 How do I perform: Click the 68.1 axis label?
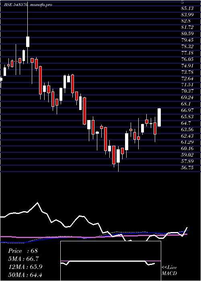click(186, 104)
